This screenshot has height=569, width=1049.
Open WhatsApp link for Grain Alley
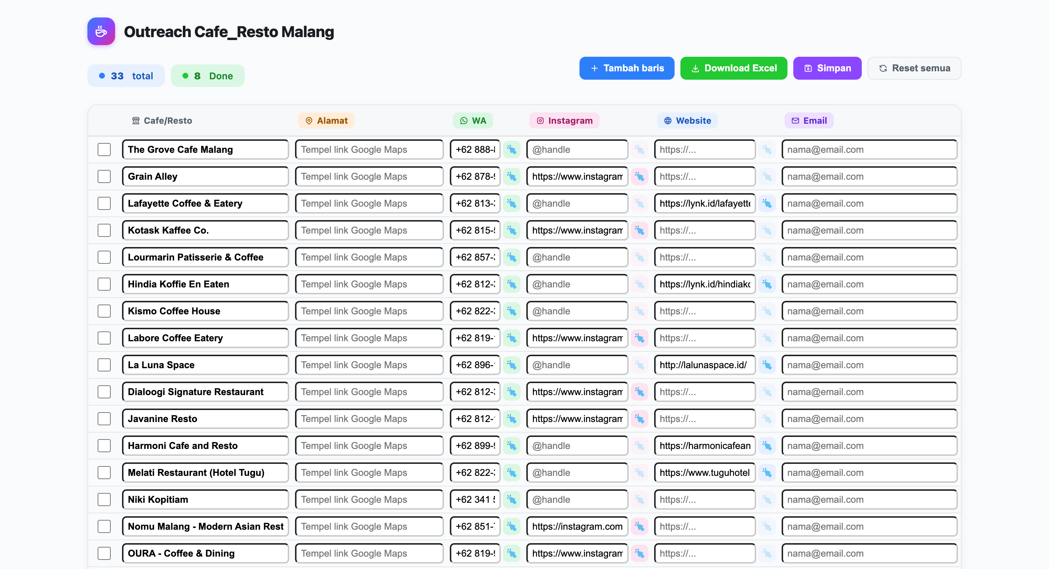[x=511, y=176]
